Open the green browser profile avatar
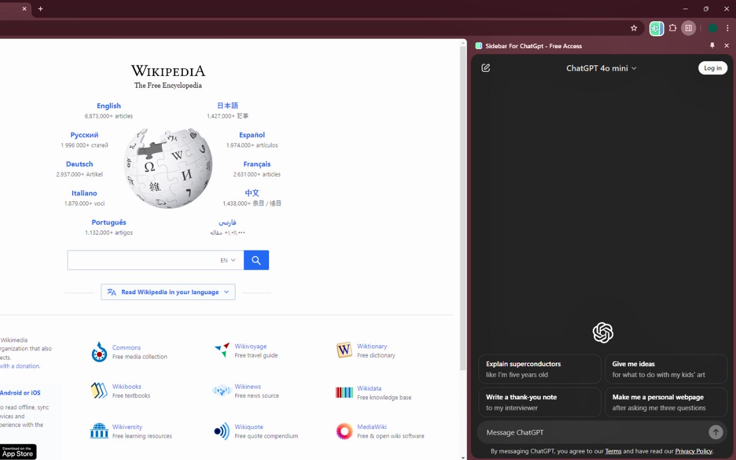Viewport: 736px width, 460px height. [x=713, y=28]
